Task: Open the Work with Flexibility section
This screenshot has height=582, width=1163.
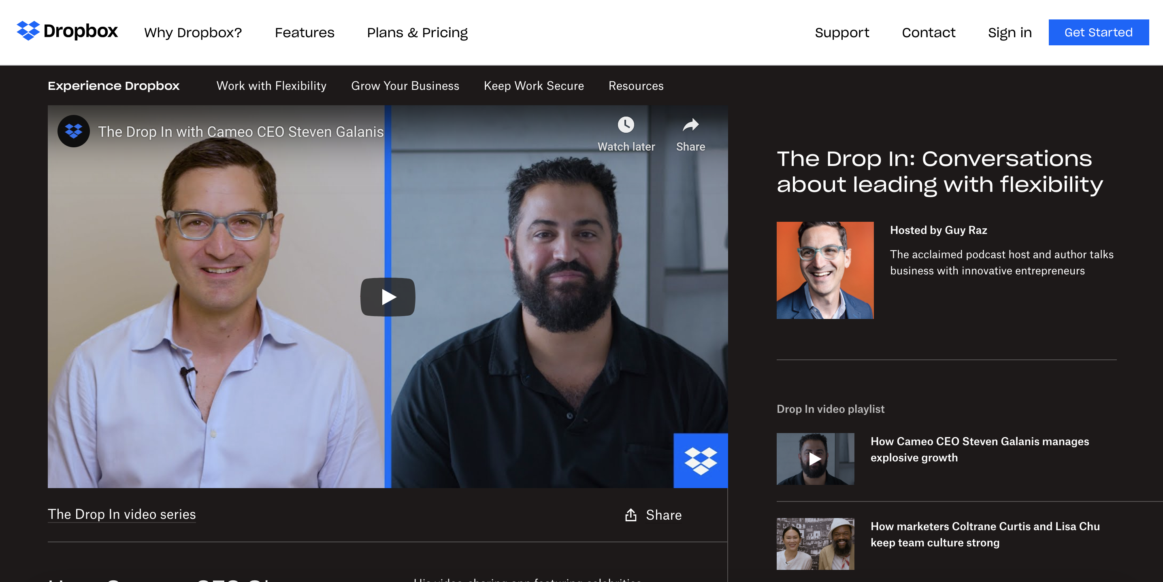Action: coord(272,86)
